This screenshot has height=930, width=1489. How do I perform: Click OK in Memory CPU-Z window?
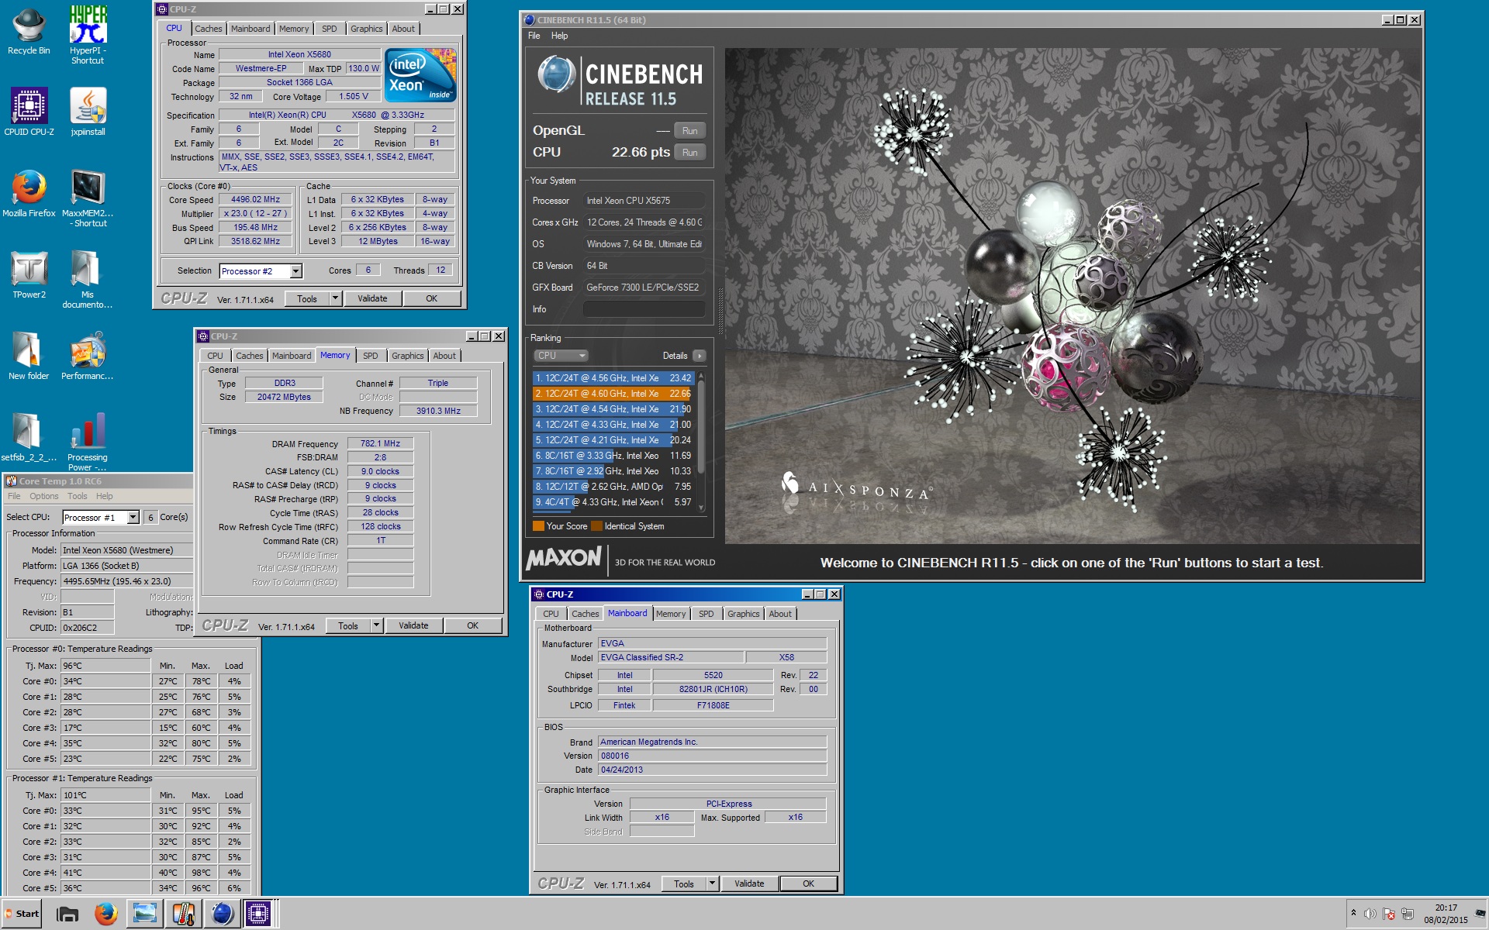(x=472, y=625)
